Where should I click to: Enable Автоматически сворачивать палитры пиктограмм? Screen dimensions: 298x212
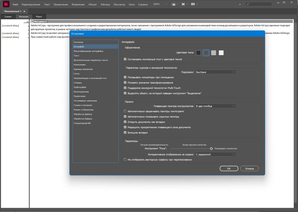pyautogui.click(x=125, y=111)
